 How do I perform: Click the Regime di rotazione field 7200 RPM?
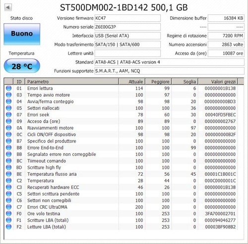[226, 36]
